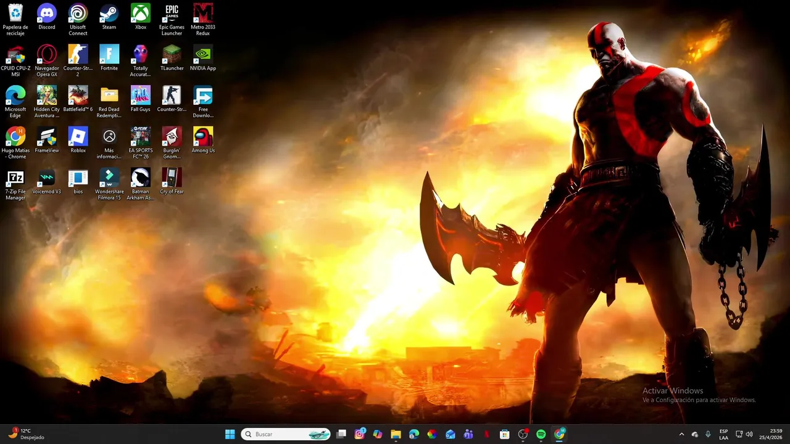Open Navegador Opera GX shortcut
Screen dimensions: 790x444
[x=47, y=60]
